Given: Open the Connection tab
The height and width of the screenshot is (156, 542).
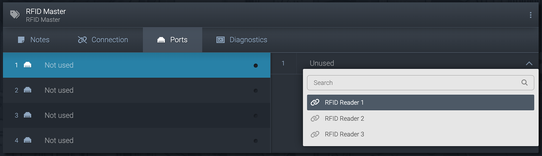Looking at the screenshot, I should pyautogui.click(x=103, y=40).
